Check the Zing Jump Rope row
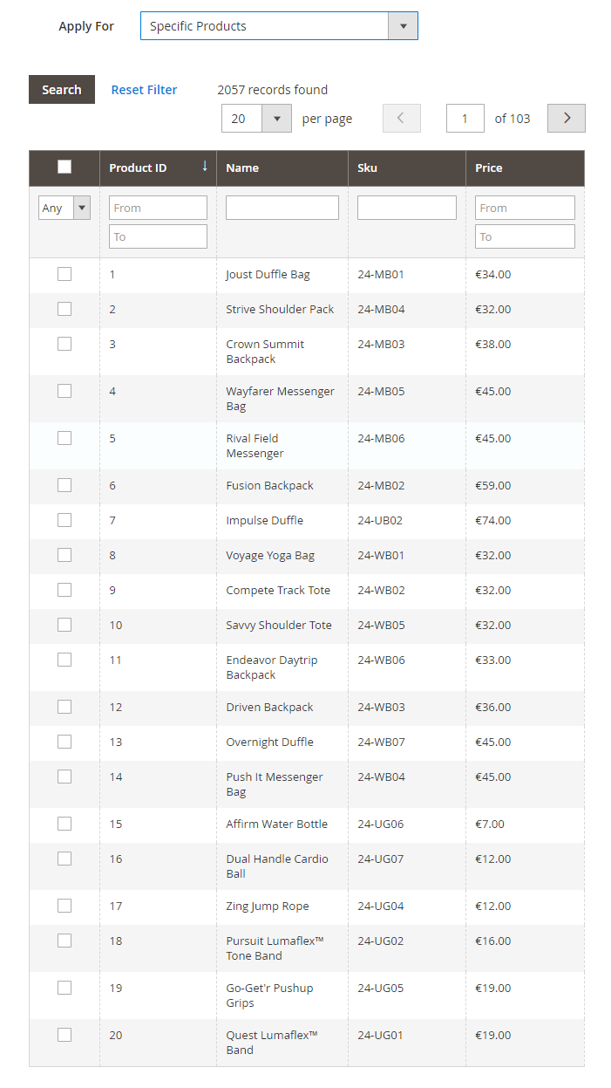 (x=64, y=906)
